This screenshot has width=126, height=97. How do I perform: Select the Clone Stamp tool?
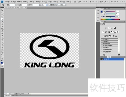point(2,29)
